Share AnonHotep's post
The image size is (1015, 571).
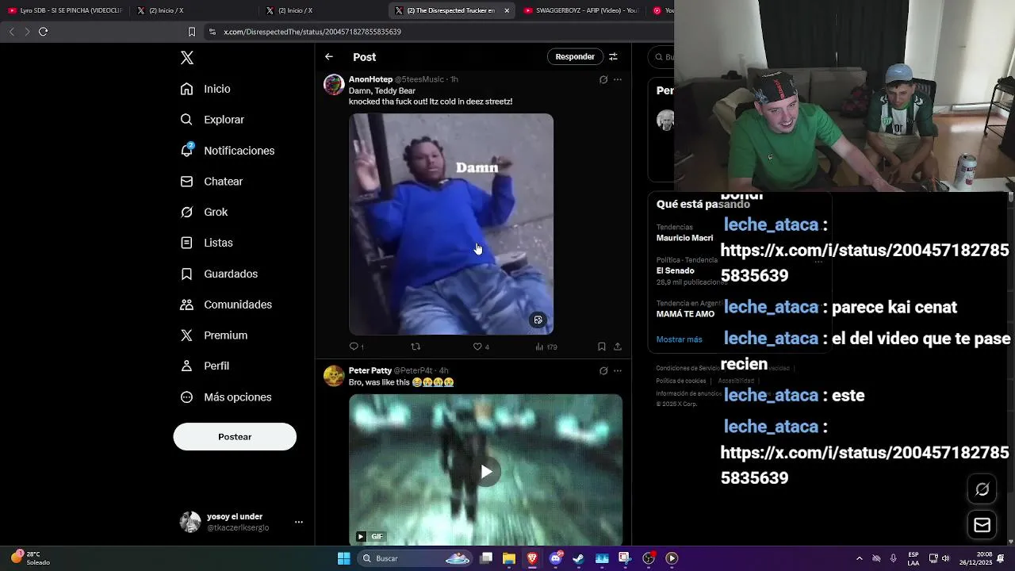click(618, 347)
